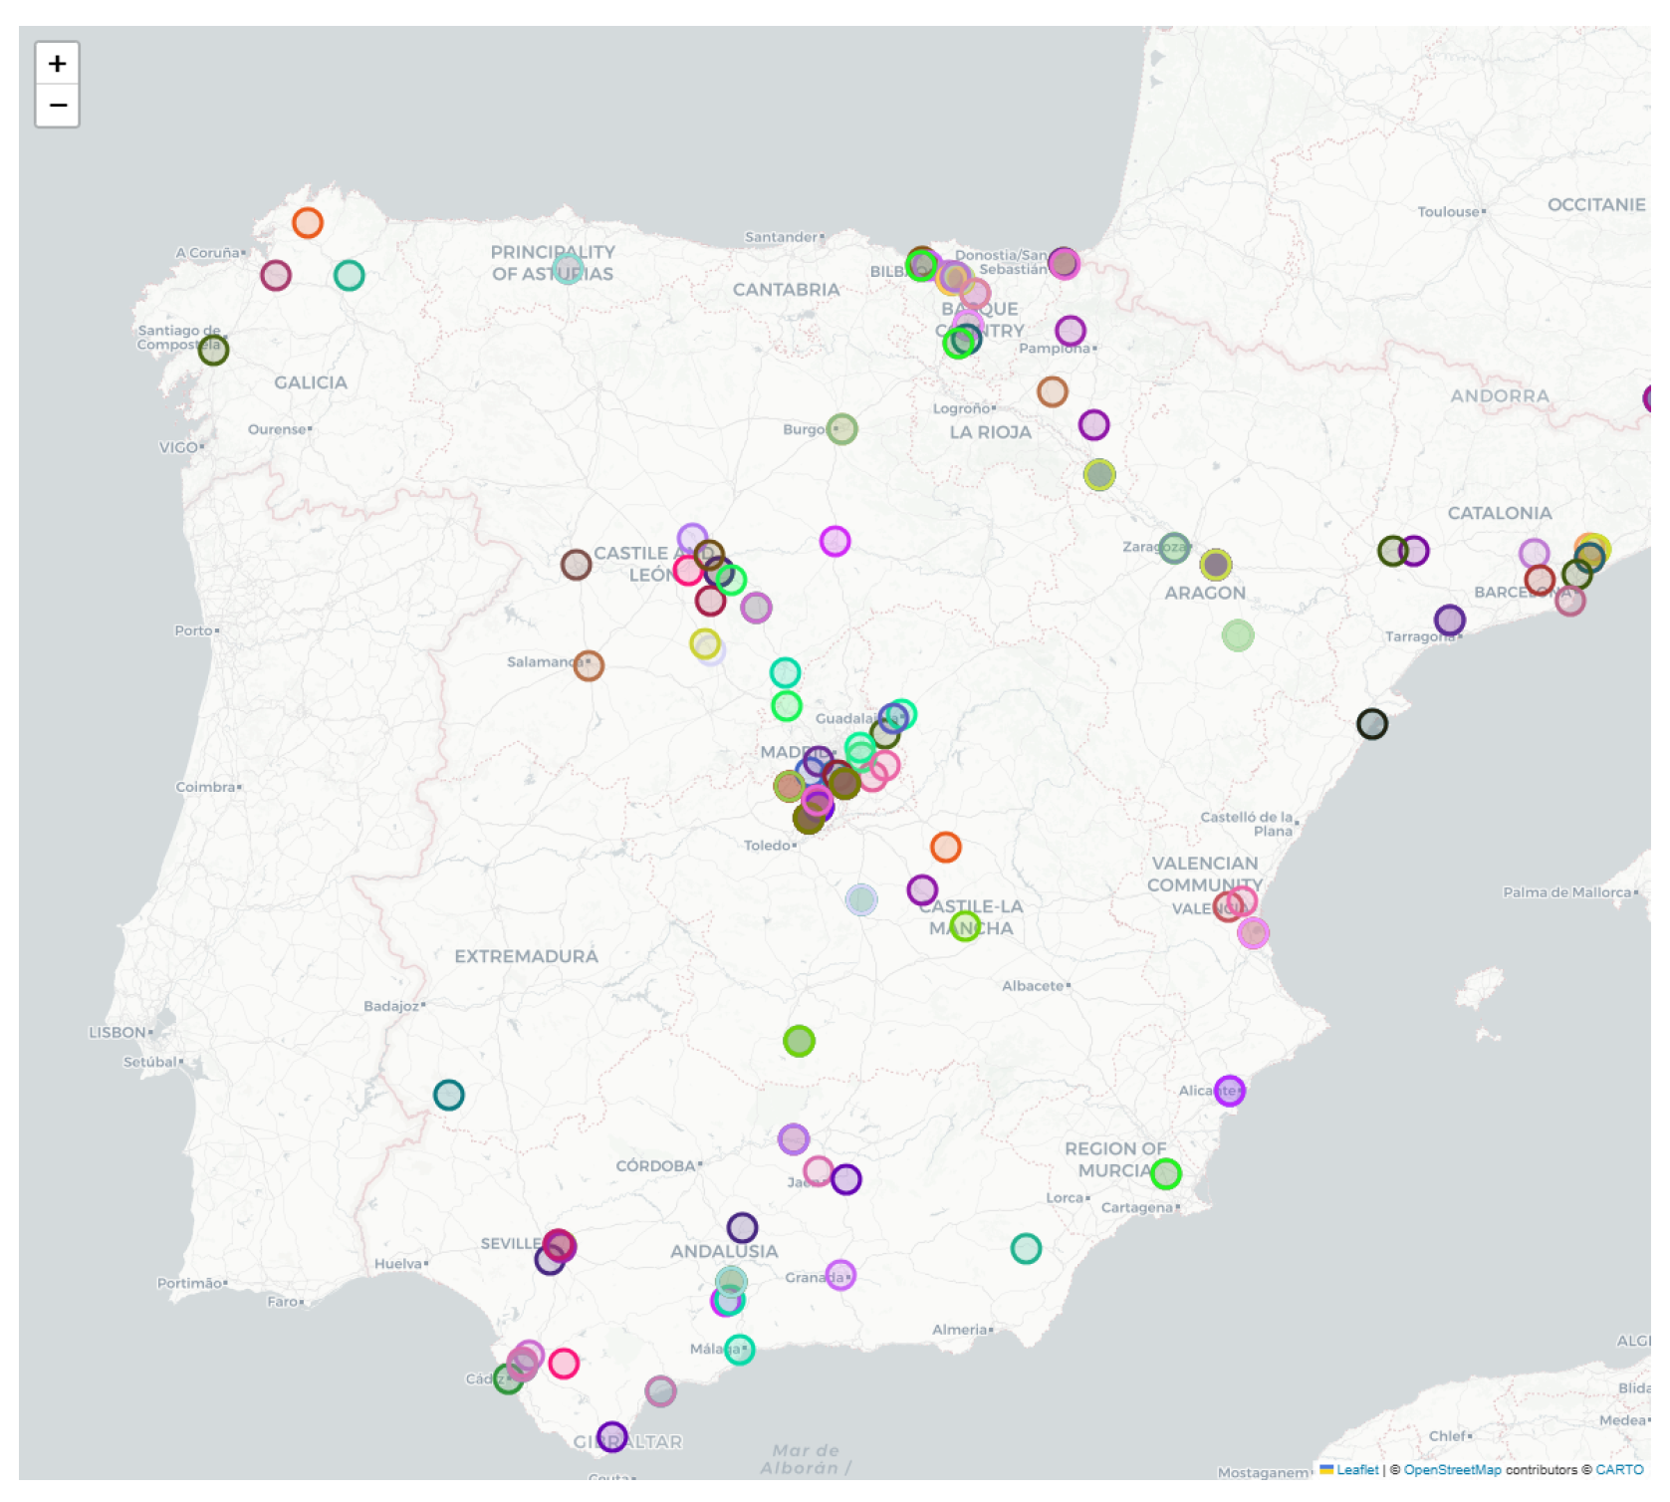Click the green marker in Region of Murcia

tap(1166, 1174)
